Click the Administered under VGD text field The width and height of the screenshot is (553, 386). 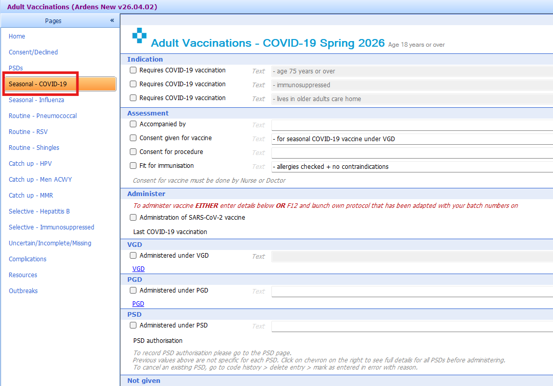coord(412,256)
